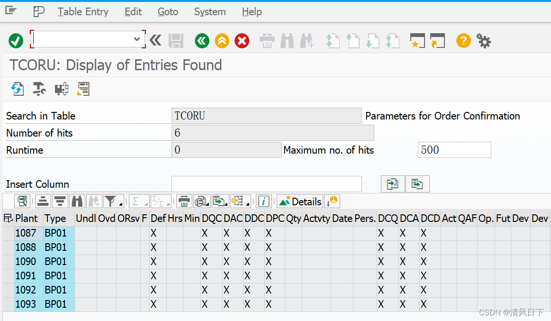551x321 pixels.
Task: Click the information icon in the grid toolbar
Action: (264, 201)
